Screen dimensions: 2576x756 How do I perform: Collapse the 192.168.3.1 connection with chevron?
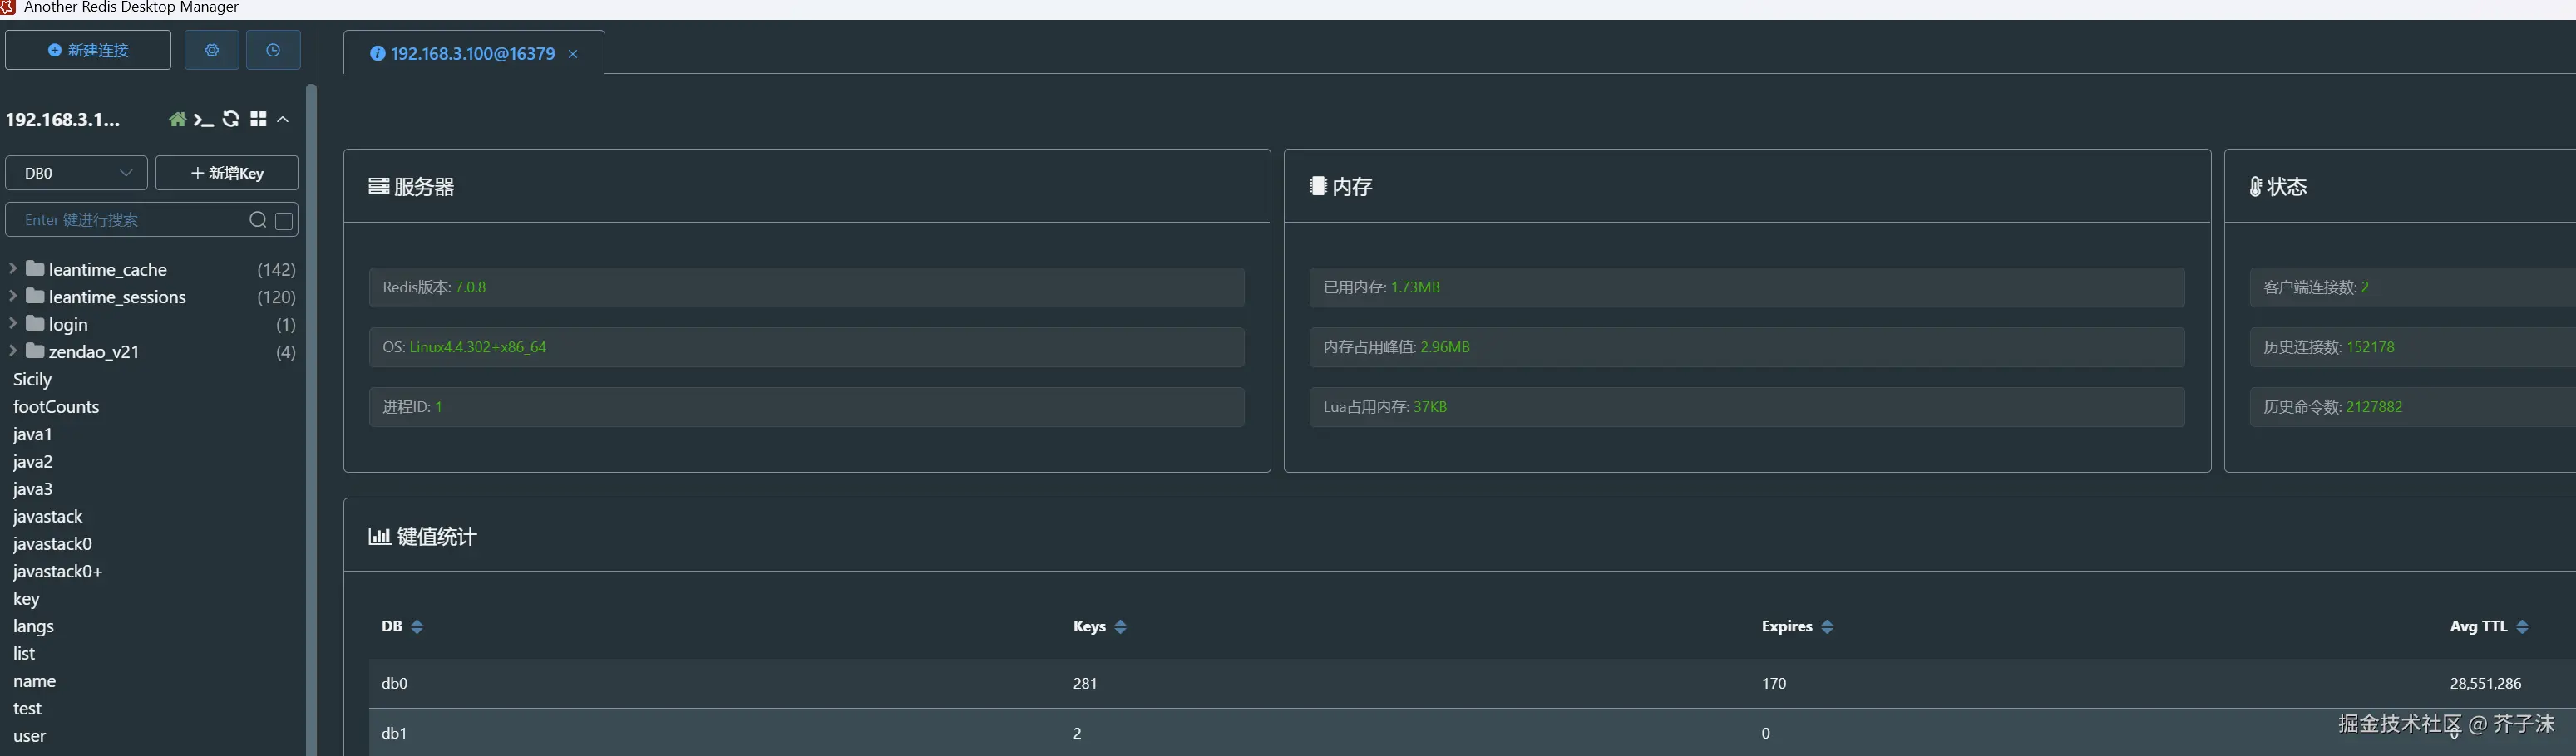[283, 120]
